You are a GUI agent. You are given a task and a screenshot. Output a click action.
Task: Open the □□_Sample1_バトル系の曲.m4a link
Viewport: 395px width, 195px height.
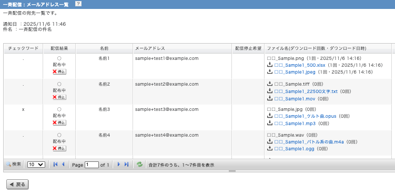point(309,142)
